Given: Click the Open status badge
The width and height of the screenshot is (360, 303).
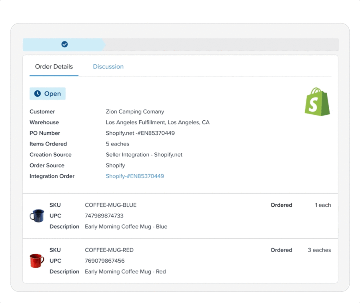Looking at the screenshot, I should (47, 94).
